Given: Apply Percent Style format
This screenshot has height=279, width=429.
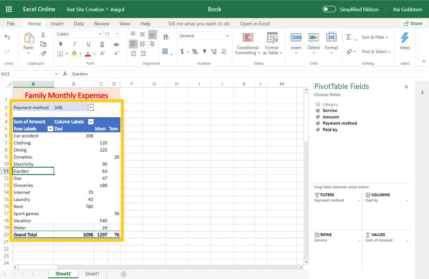Looking at the screenshot, I should [195, 51].
